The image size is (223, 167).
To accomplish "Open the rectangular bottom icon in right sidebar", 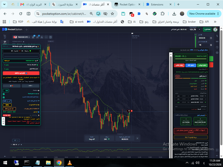I will click(x=217, y=53).
